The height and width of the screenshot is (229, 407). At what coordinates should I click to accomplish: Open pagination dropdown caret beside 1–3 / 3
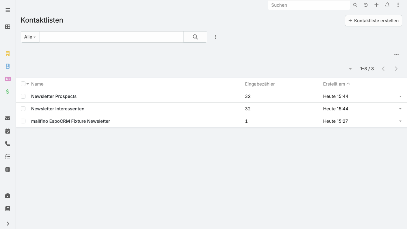[x=350, y=69]
